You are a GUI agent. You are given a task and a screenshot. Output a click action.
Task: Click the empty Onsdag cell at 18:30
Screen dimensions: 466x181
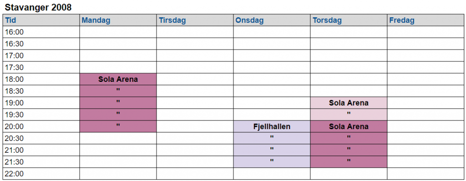pyautogui.click(x=272, y=91)
